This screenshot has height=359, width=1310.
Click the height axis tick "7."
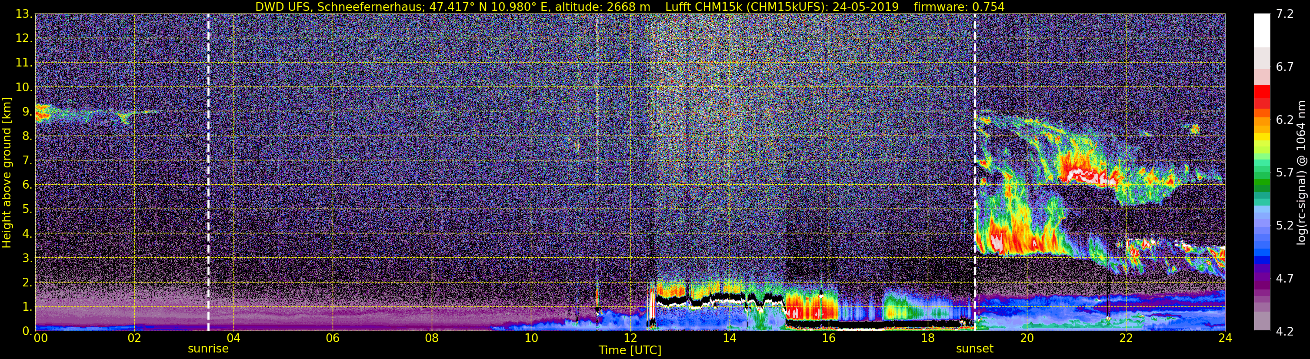[27, 161]
